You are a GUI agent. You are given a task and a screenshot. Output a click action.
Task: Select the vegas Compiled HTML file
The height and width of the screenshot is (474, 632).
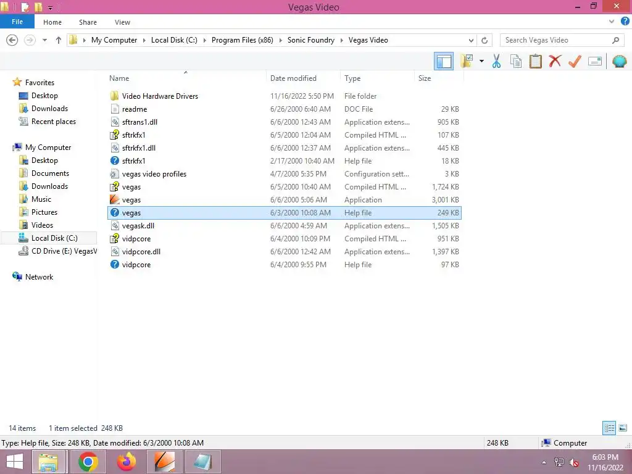pyautogui.click(x=285, y=186)
